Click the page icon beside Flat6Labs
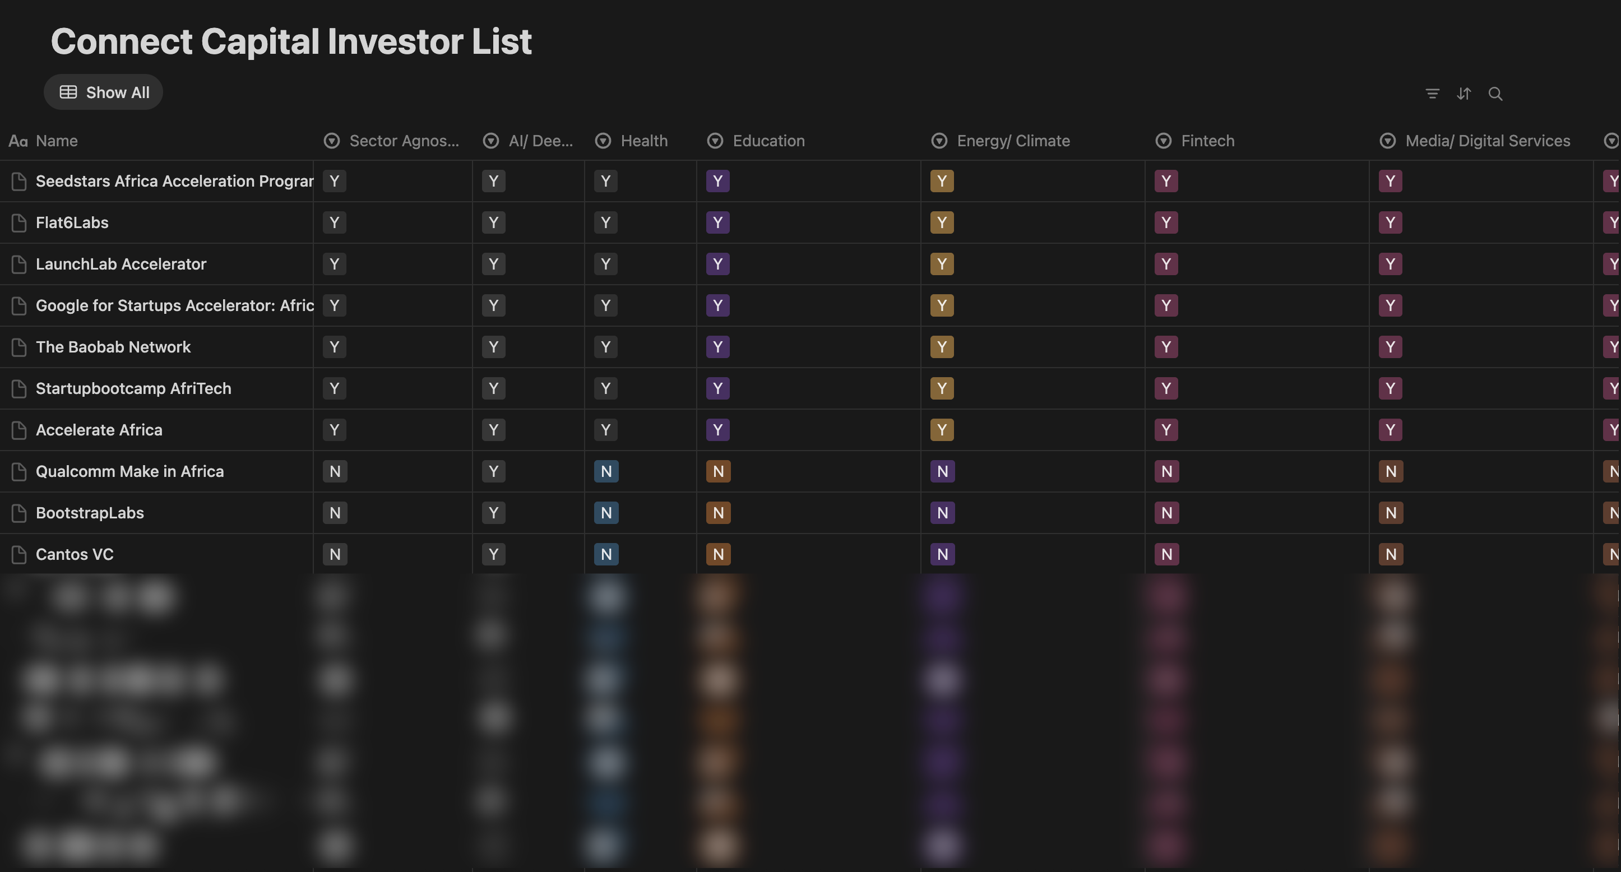Viewport: 1621px width, 872px height. pos(19,222)
